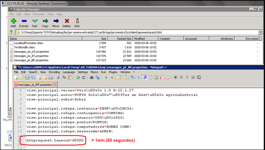The height and width of the screenshot is (150, 265).
Task: Open the Run menu in Notepad++
Action: click(103, 72)
